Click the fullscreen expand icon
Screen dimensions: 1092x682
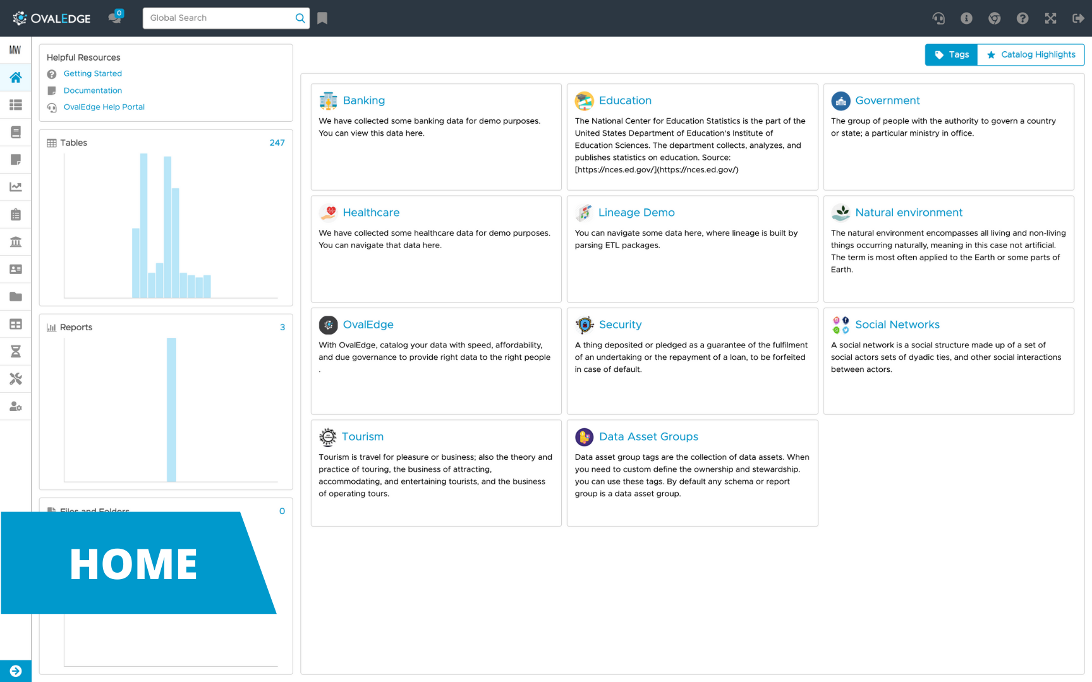point(1050,18)
